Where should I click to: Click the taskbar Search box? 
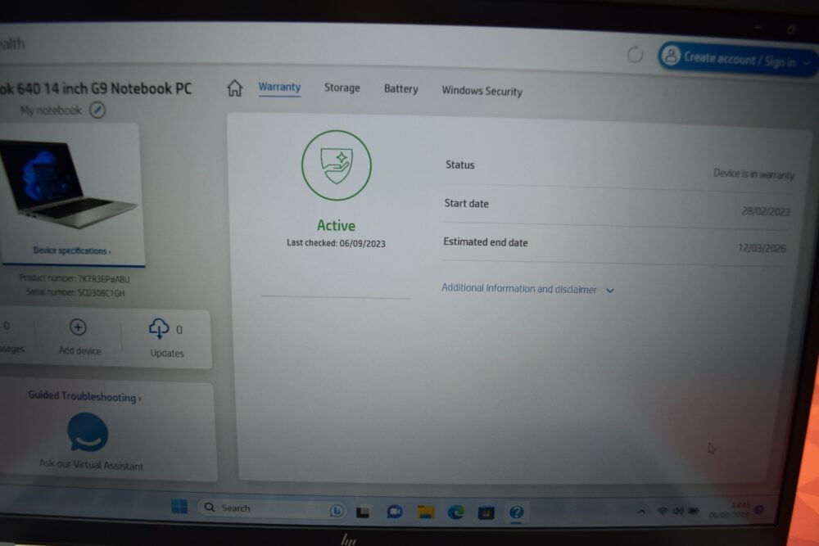pyautogui.click(x=272, y=508)
